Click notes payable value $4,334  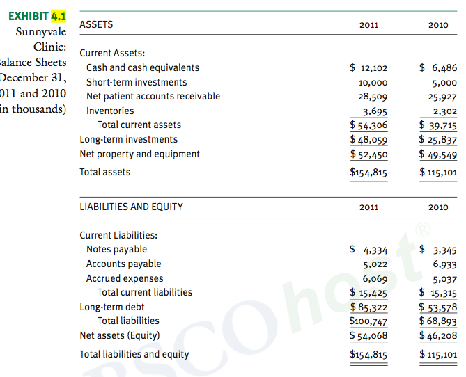368,250
